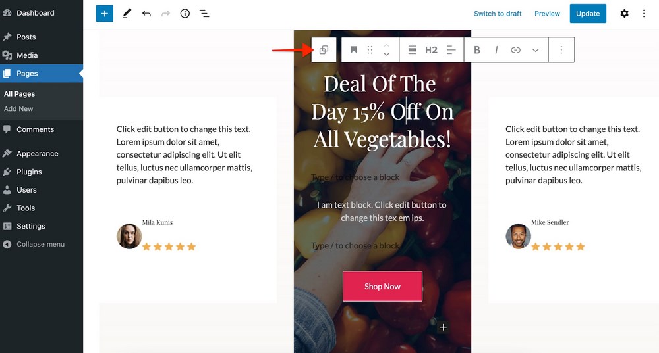Click the heading block type bookmark icon
Viewport: 659px width, 353px height.
click(x=353, y=50)
